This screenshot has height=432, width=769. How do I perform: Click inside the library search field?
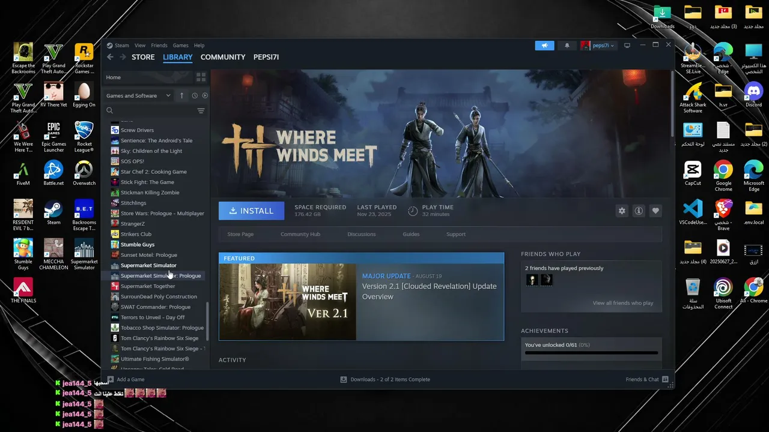tap(155, 110)
